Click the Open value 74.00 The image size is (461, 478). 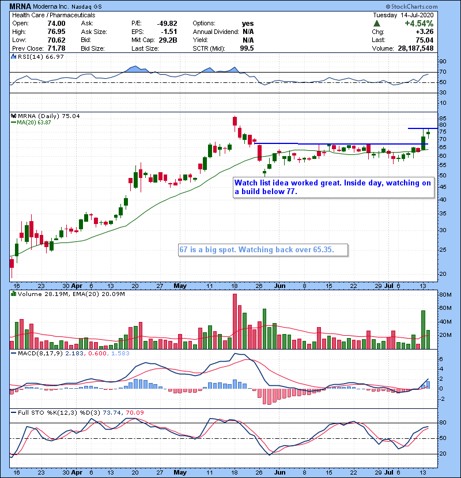click(x=56, y=24)
